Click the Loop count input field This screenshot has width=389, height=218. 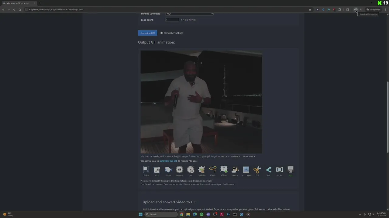tap(172, 20)
